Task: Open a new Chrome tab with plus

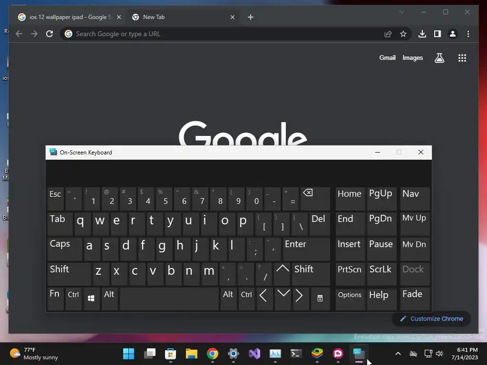Action: [x=251, y=17]
